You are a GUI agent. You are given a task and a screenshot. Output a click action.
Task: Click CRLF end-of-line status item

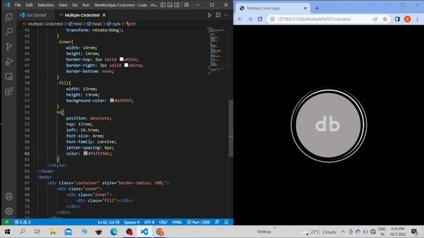click(x=163, y=222)
